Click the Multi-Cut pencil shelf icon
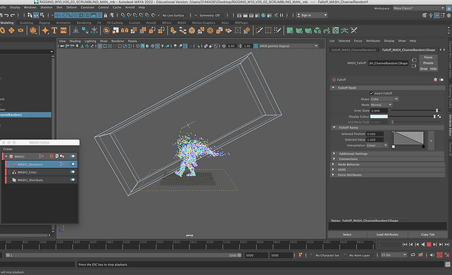Image resolution: width=452 pixels, height=275 pixels. (x=259, y=31)
